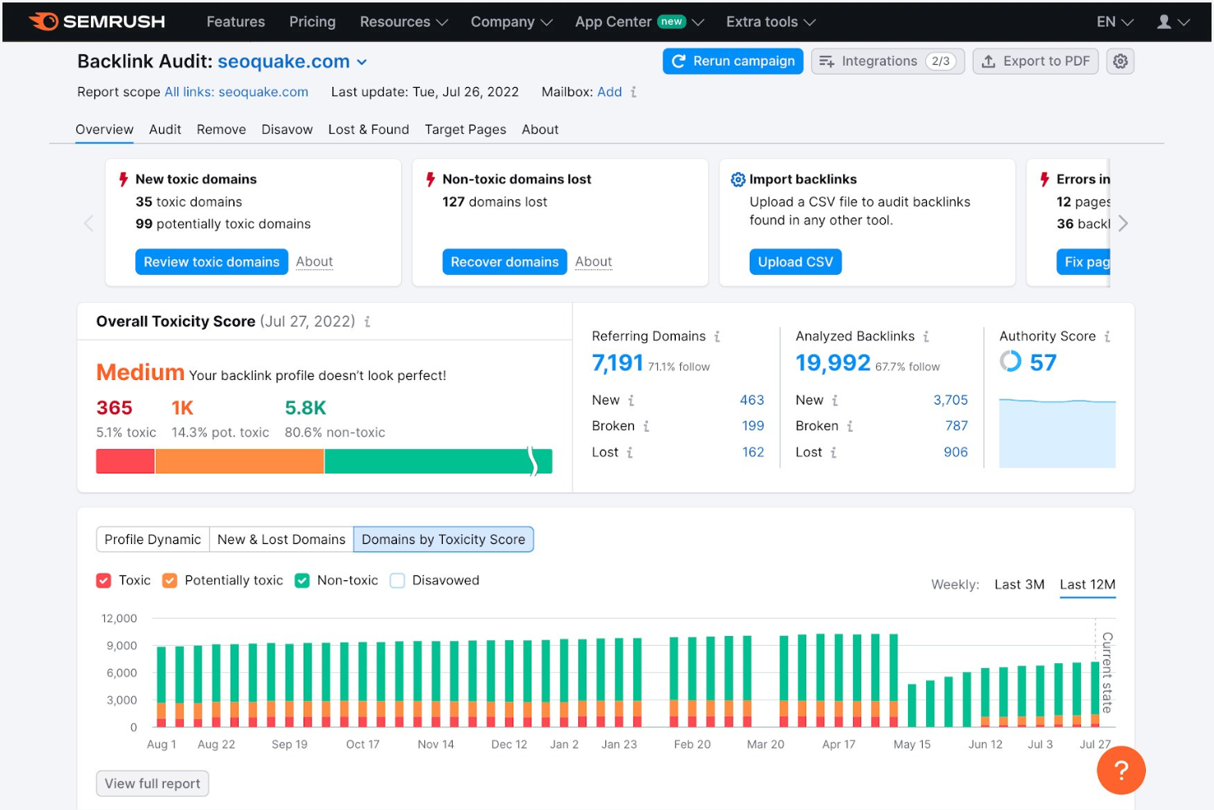The height and width of the screenshot is (810, 1214).
Task: Click info icon next to Mailbox Add
Action: [x=633, y=92]
